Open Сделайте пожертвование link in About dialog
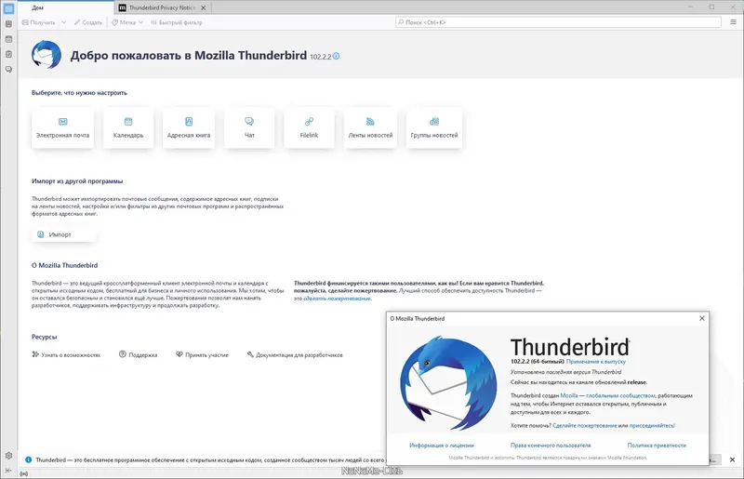Image resolution: width=744 pixels, height=479 pixels. (585, 425)
